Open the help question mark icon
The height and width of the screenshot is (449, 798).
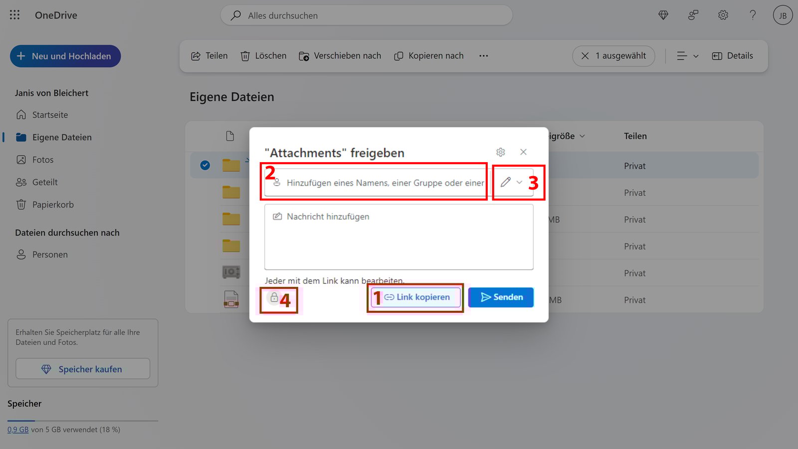tap(752, 15)
